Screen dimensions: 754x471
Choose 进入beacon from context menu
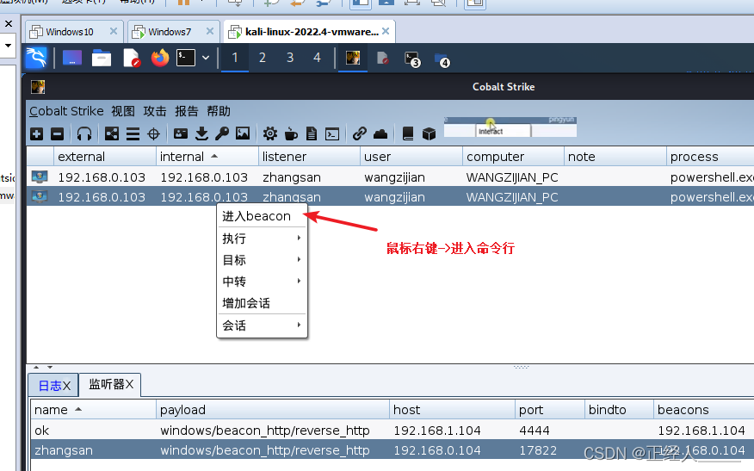(x=262, y=216)
